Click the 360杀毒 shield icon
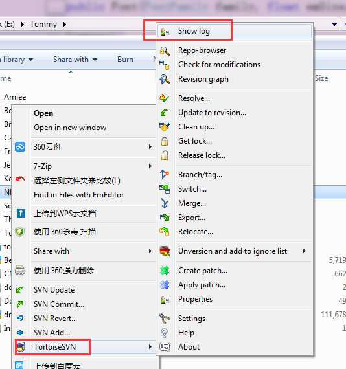The image size is (346, 369). [20, 232]
